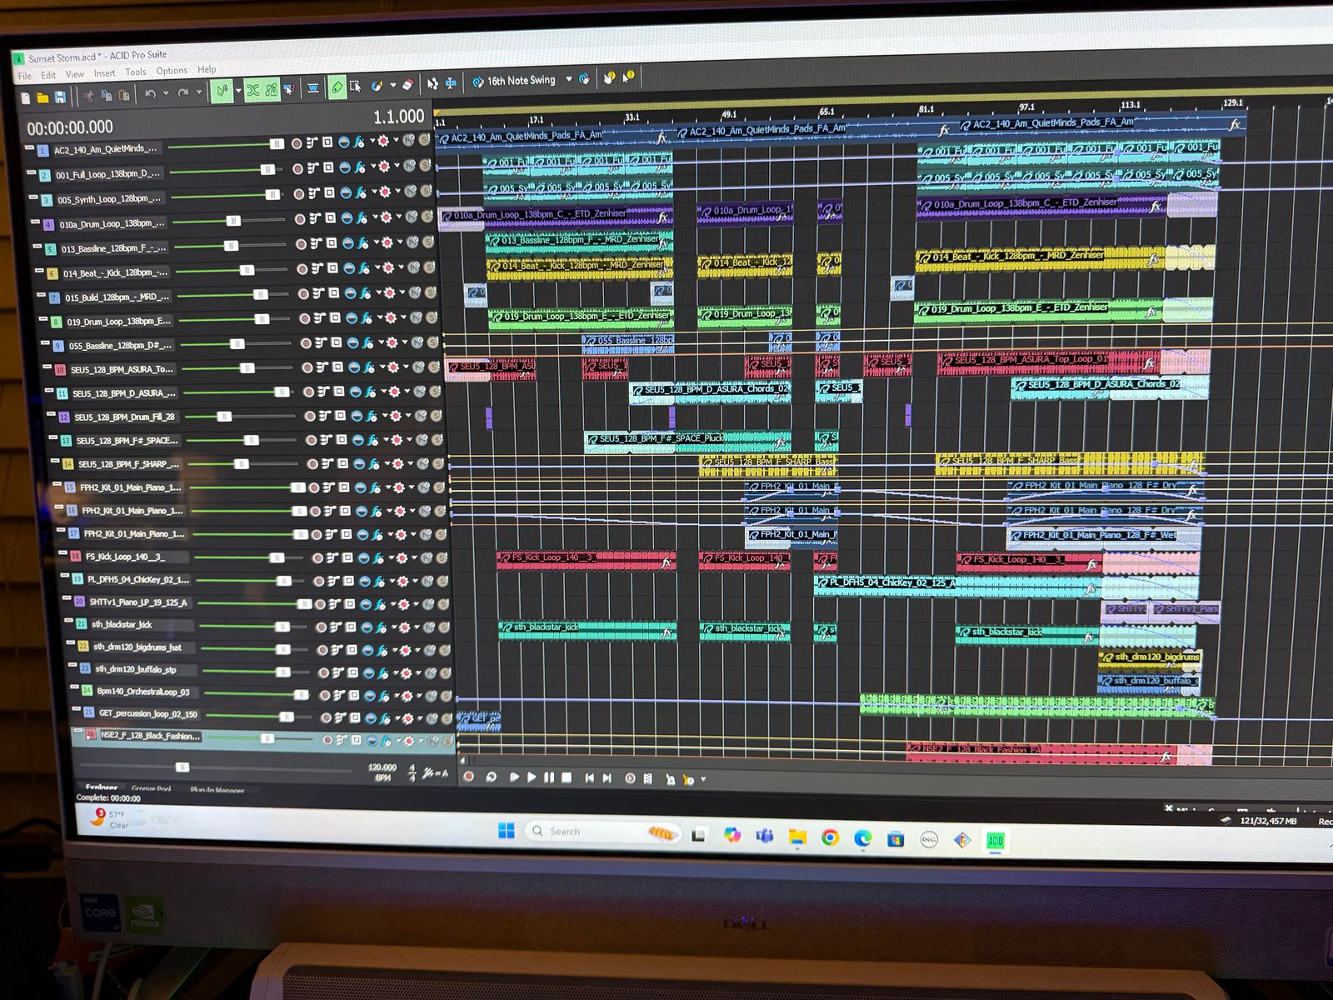
Task: Open the Insert menu
Action: (x=104, y=73)
